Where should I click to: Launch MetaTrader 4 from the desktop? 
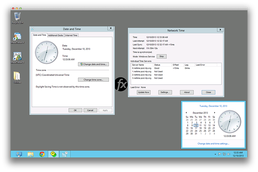(17, 37)
